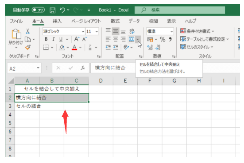
Task: Click the Orientation text angle icon
Action: (x=126, y=47)
